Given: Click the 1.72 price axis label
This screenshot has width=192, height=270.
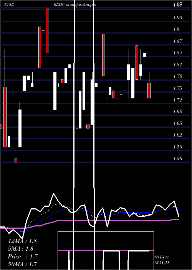Looking at the screenshot, I should (x=178, y=100).
